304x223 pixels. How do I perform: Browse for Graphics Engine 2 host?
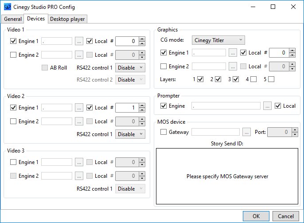click(x=233, y=67)
